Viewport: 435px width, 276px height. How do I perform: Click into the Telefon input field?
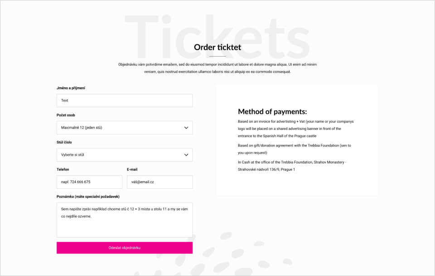click(x=89, y=182)
